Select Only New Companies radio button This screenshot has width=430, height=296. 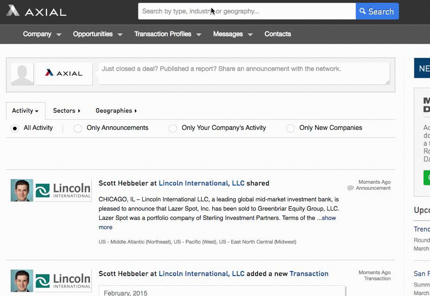click(x=291, y=128)
